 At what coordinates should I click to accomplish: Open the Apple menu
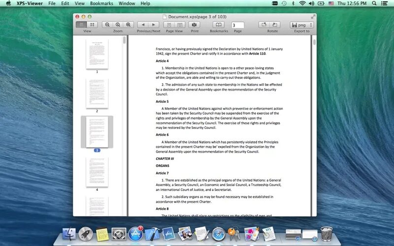point(8,3)
